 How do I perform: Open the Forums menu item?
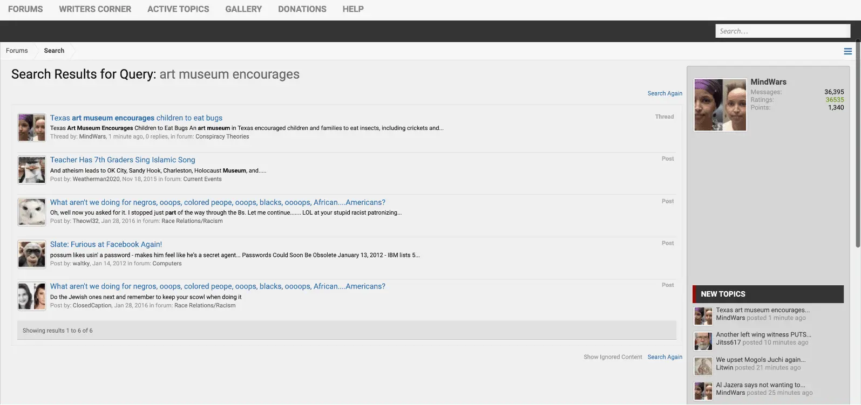[25, 9]
